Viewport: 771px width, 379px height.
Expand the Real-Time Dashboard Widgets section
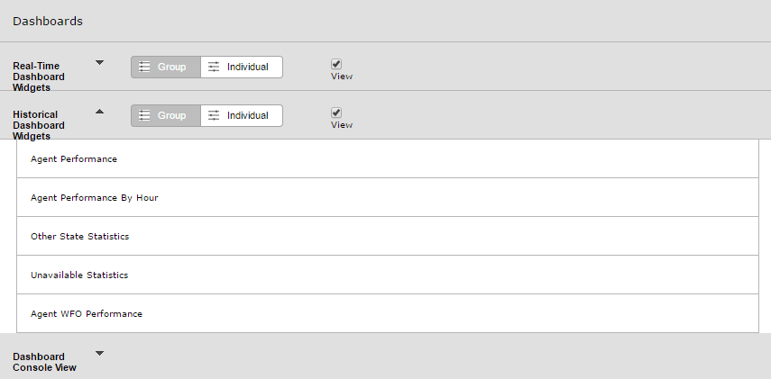pyautogui.click(x=99, y=63)
